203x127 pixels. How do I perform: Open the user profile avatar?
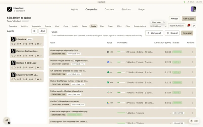[x=193, y=9]
